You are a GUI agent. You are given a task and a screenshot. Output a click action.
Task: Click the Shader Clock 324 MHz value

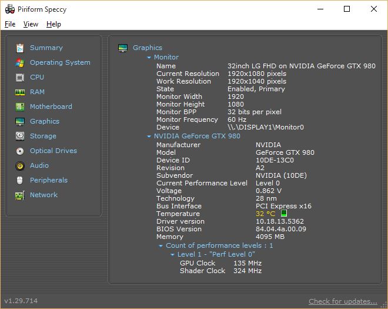(247, 271)
